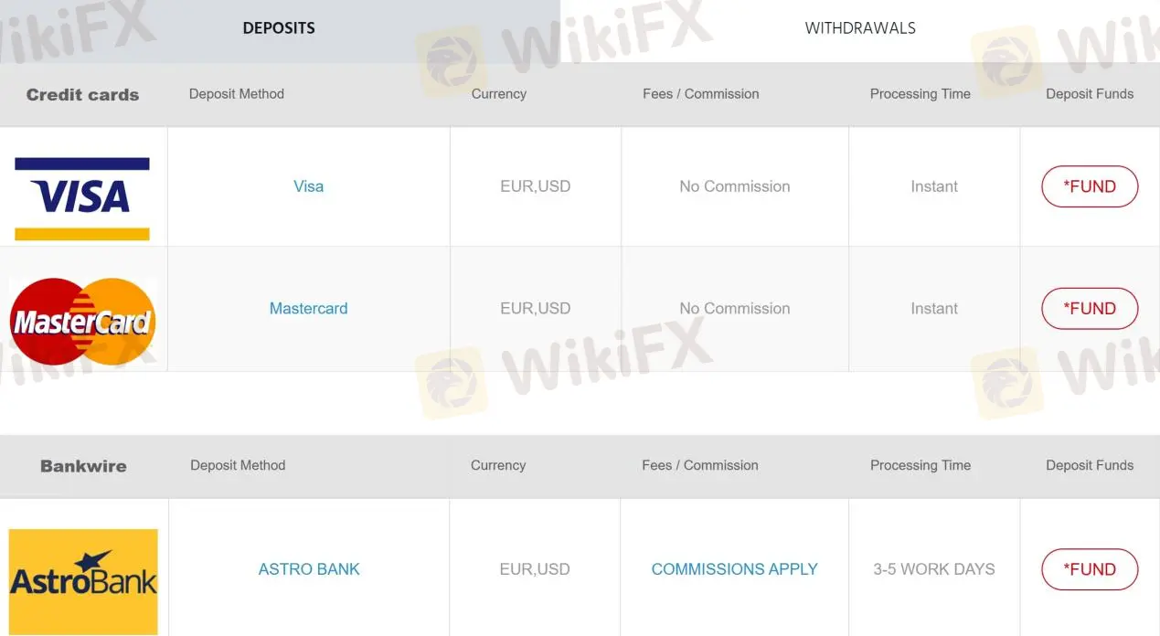Click the MasterCard logo

click(82, 321)
